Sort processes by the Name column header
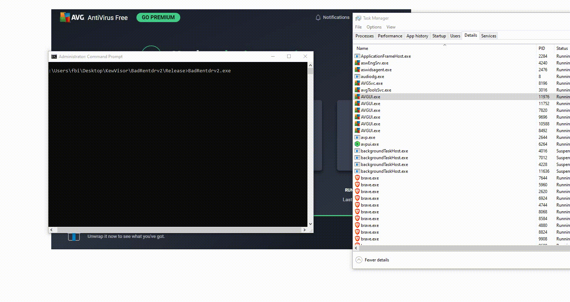This screenshot has height=302, width=570. pos(445,48)
